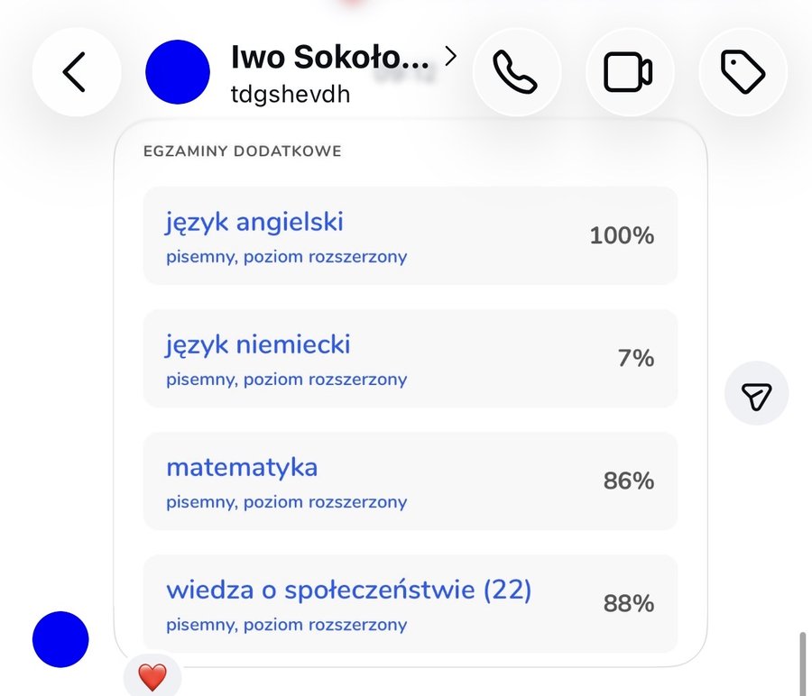
Task: Select the matematyka result row
Action: coord(411,481)
